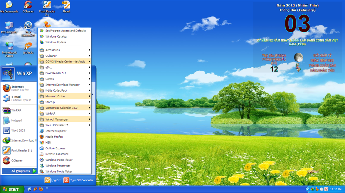Expand COWON Media Center - jetAudio folder

point(65,61)
